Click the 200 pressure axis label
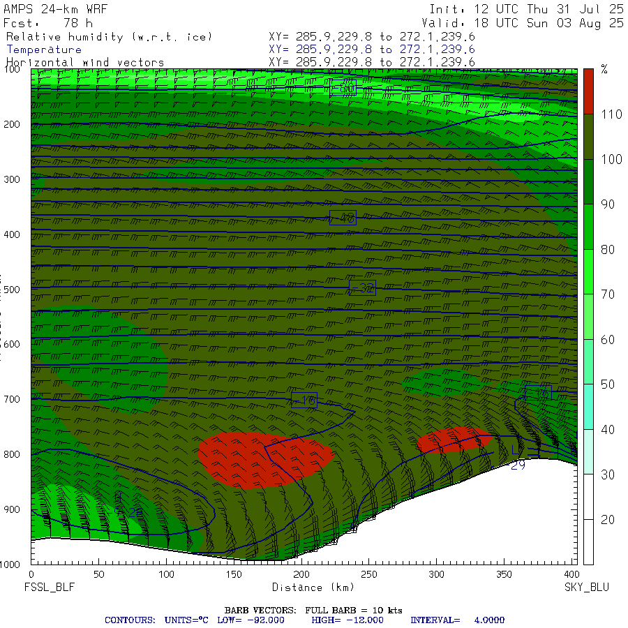The height and width of the screenshot is (628, 628). coord(12,124)
